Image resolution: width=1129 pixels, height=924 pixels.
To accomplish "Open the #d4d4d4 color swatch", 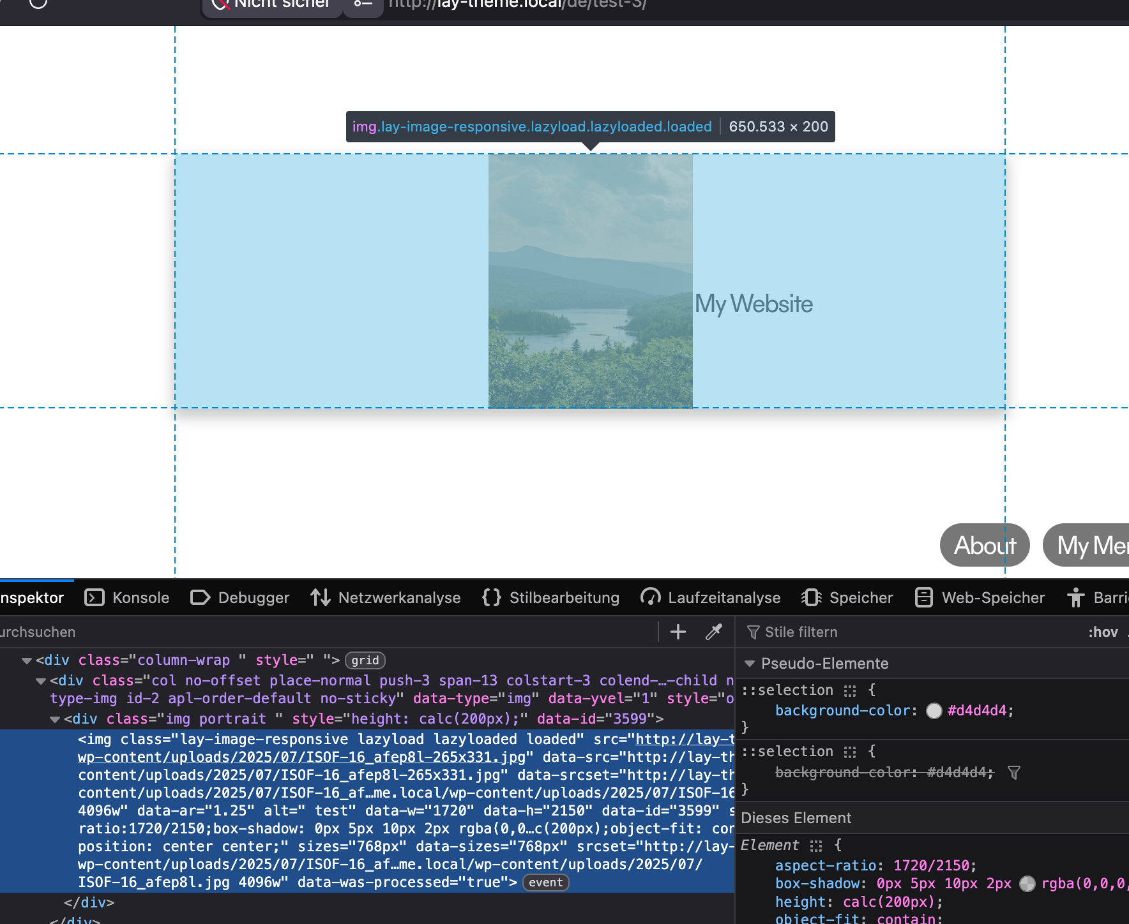I will [934, 711].
